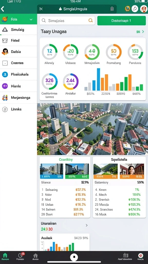Click the Simnajziias search field
The width and height of the screenshot is (148, 264).
point(67,21)
